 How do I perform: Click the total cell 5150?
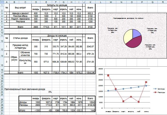pos(90,16)
